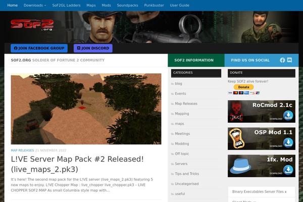The height and width of the screenshot is (202, 303).
Task: Open the Off topic category
Action: [x=182, y=154]
